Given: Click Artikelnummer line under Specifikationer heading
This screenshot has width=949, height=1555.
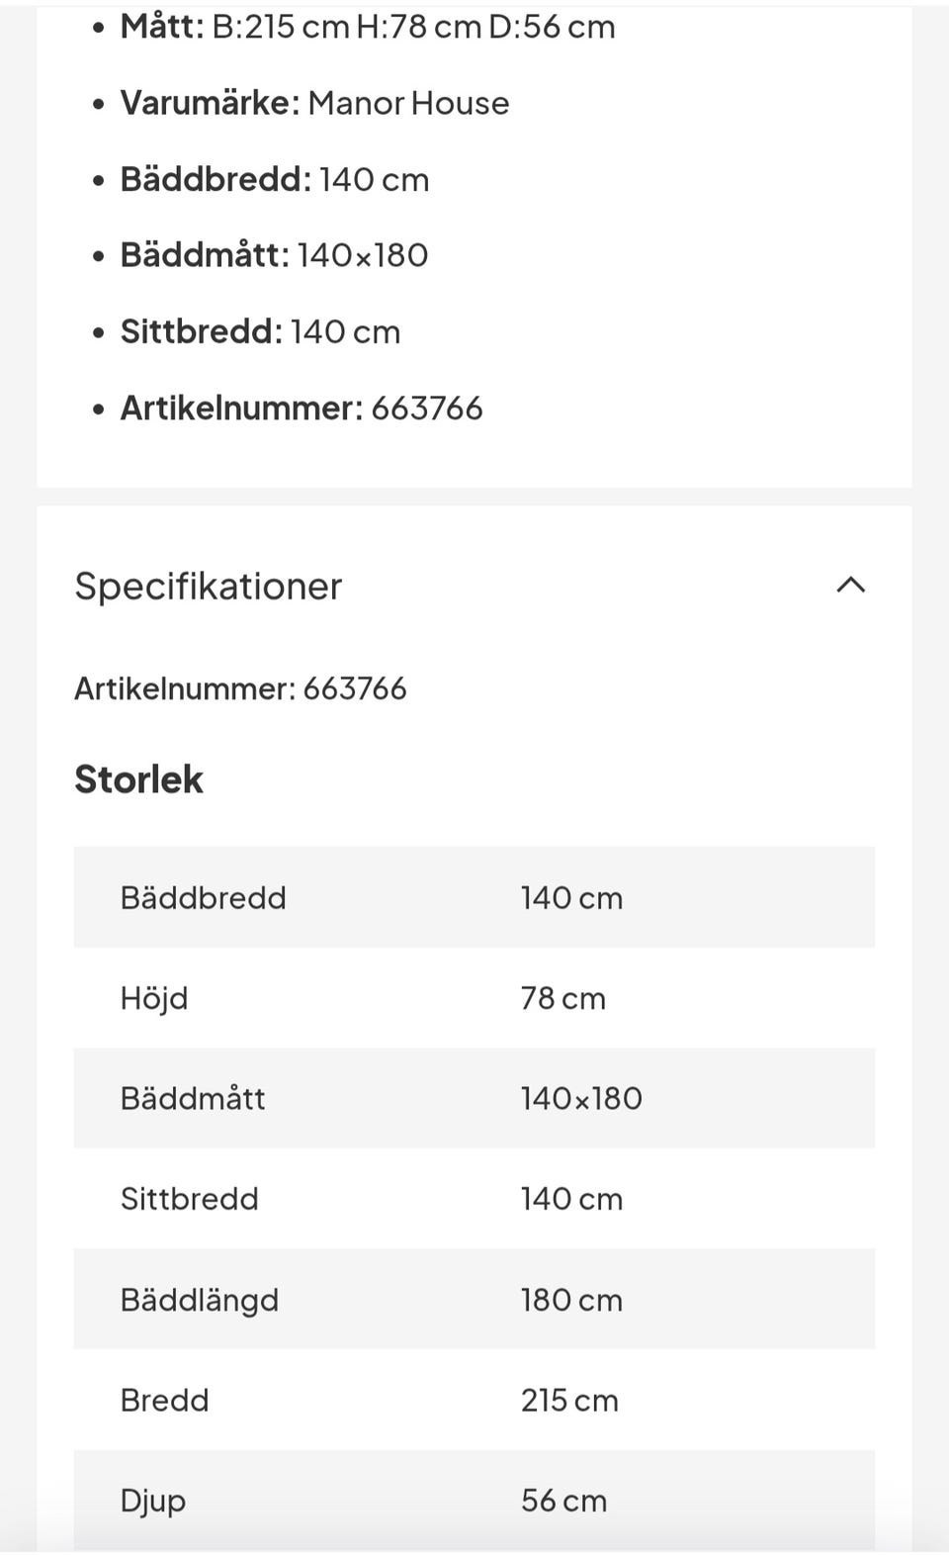Looking at the screenshot, I should (x=240, y=688).
